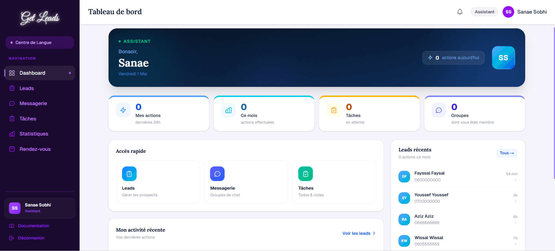Click the Get Leads logo
This screenshot has height=251, width=555.
pyautogui.click(x=40, y=18)
